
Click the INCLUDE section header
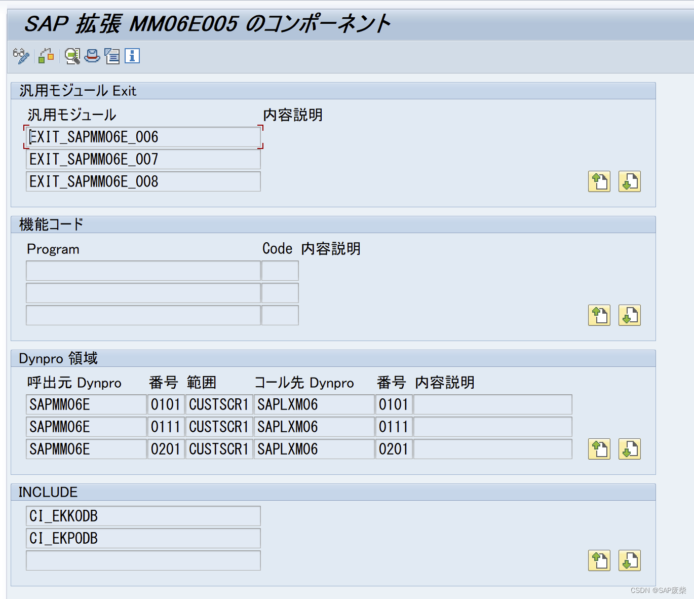(333, 492)
